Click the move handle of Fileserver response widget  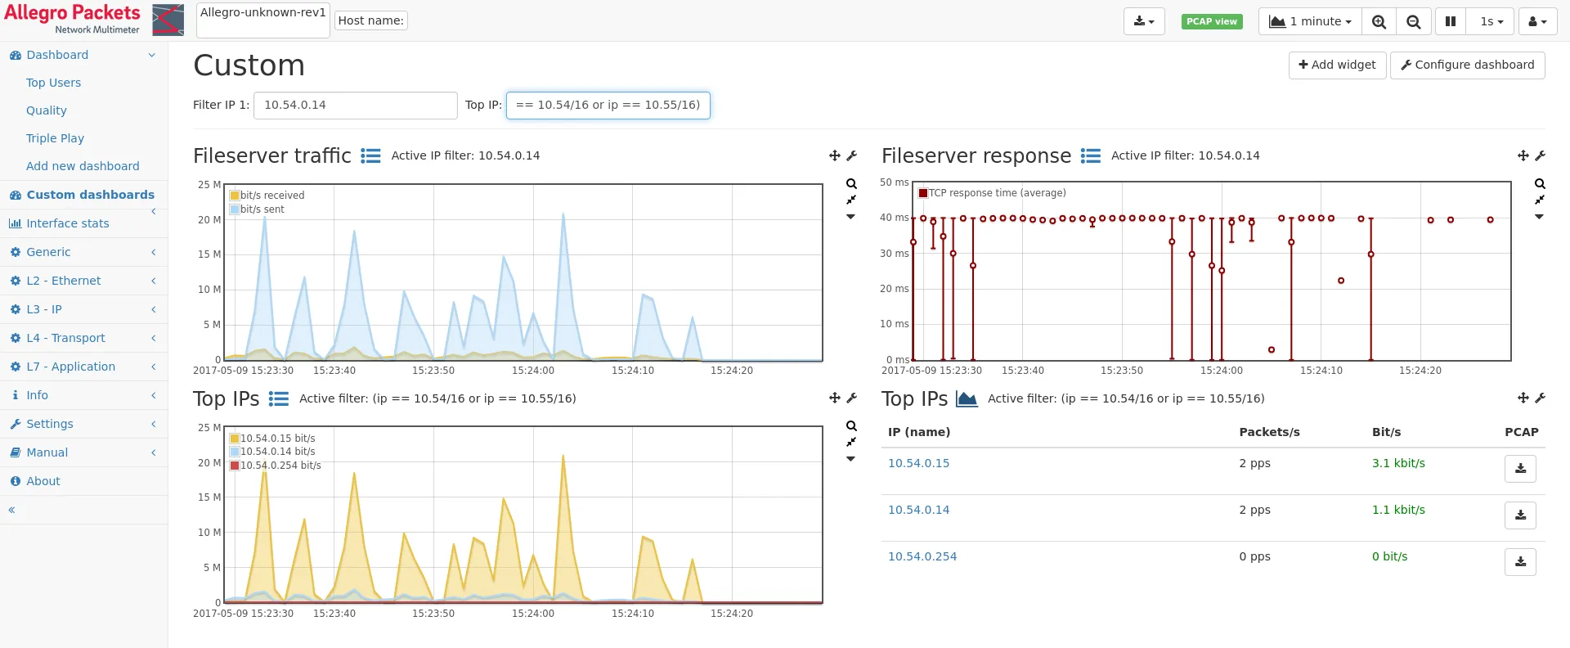tap(1523, 155)
